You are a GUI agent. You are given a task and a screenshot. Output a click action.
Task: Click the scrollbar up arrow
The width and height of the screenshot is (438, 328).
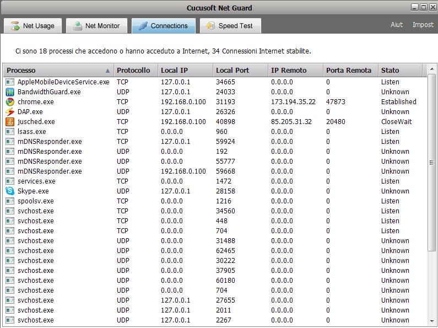tap(432, 69)
